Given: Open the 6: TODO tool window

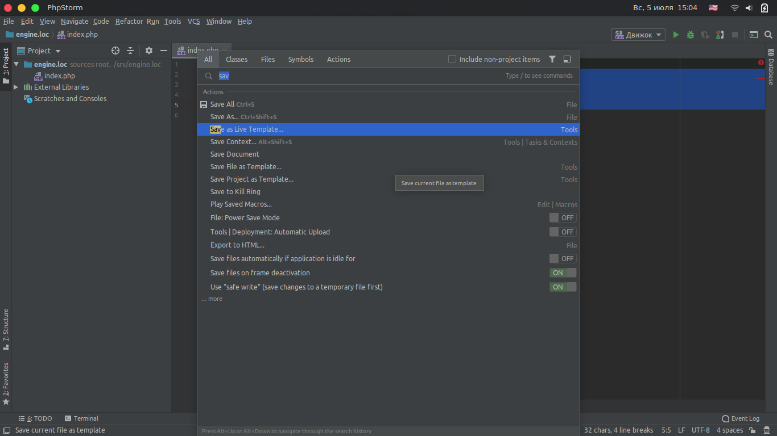Looking at the screenshot, I should pos(35,418).
